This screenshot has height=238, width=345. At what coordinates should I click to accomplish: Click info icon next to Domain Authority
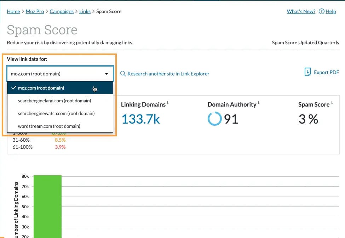click(x=259, y=103)
